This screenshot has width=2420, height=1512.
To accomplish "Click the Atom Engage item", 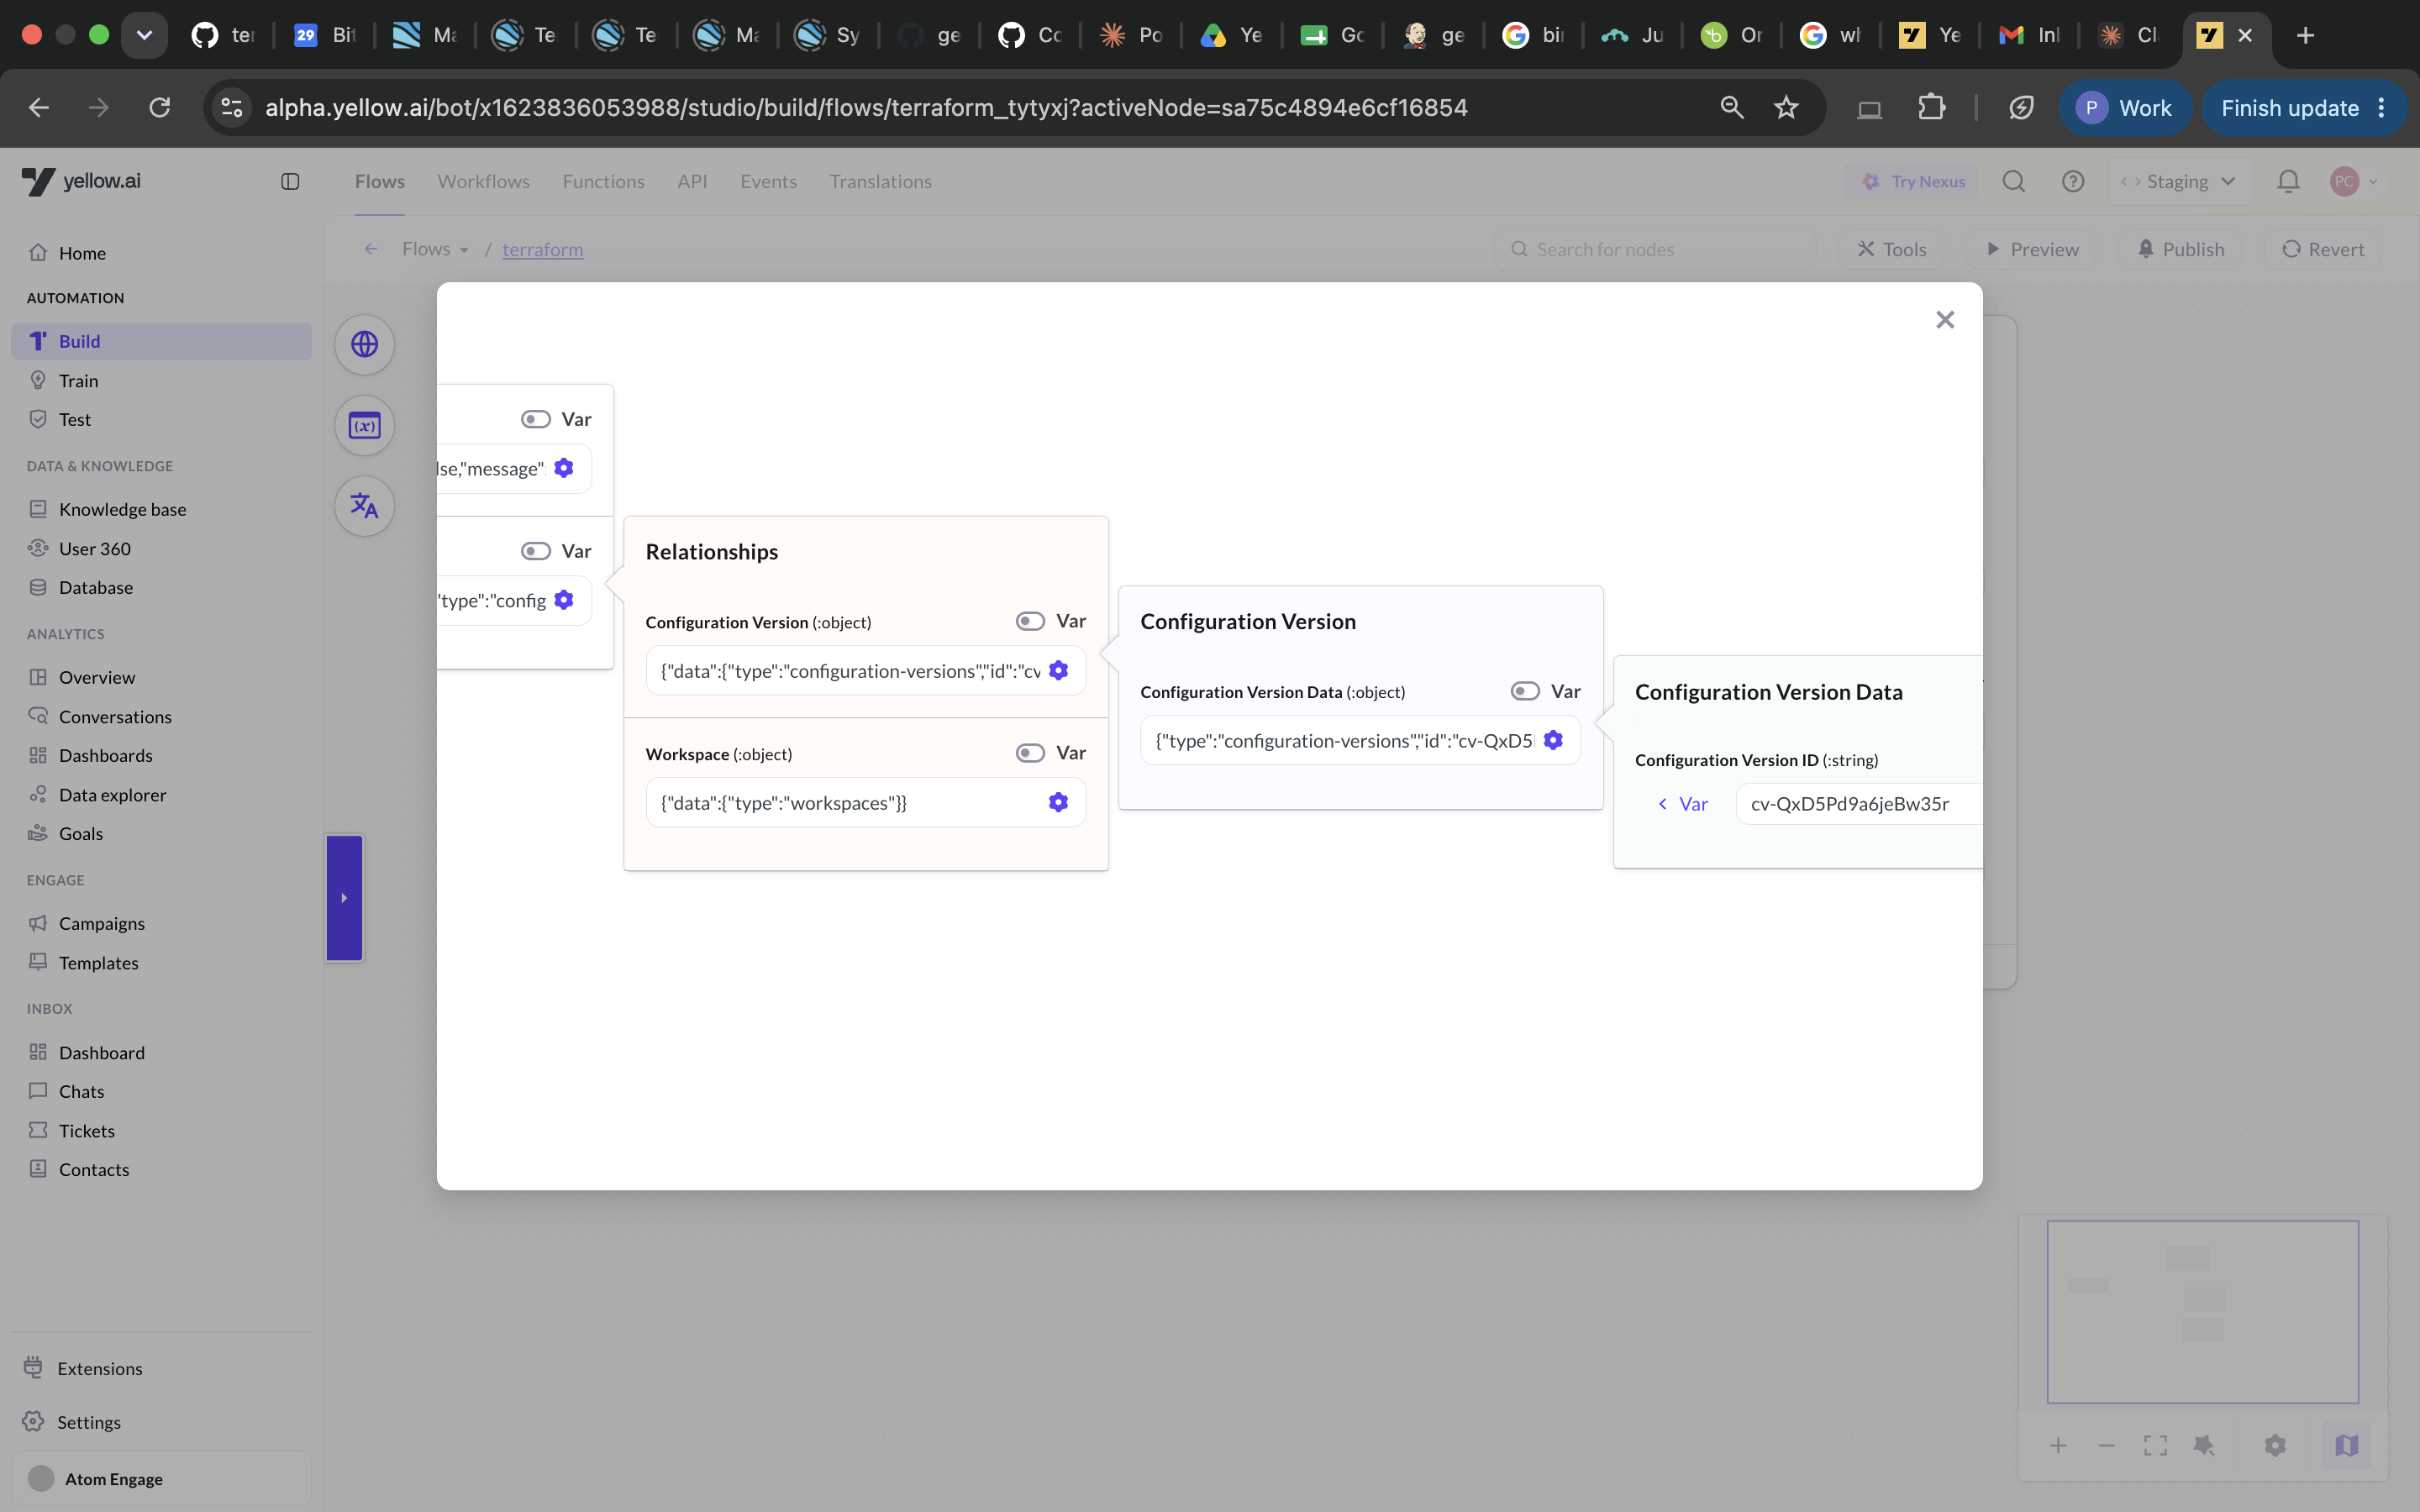I will (161, 1479).
